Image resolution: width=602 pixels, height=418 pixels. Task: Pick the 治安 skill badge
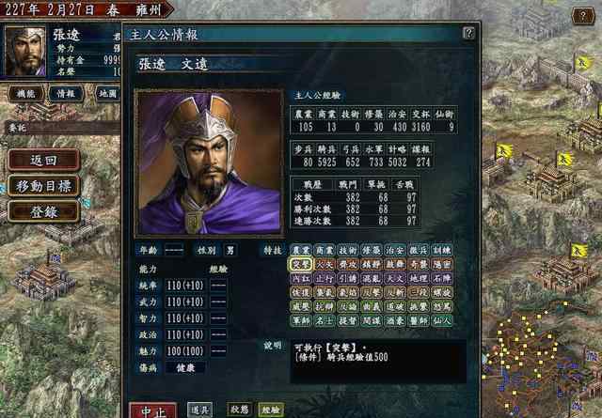click(x=395, y=251)
